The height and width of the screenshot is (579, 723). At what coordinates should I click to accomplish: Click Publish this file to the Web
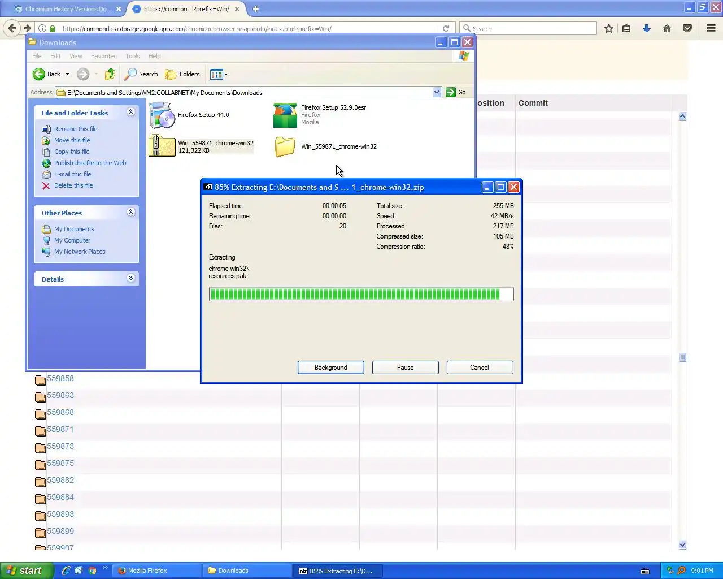pyautogui.click(x=90, y=163)
